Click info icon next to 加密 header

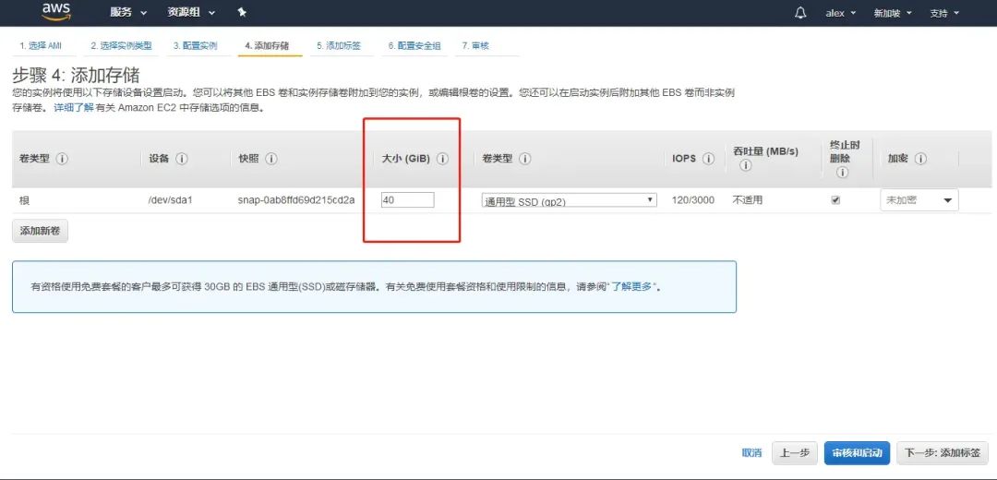point(920,159)
